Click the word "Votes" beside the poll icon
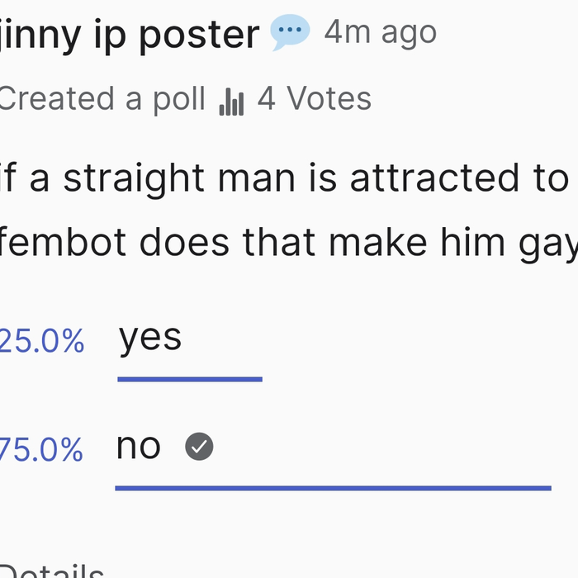The height and width of the screenshot is (578, 578). coord(327,99)
